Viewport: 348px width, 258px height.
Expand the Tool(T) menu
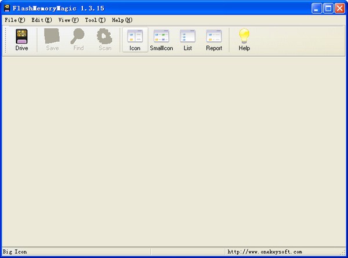tap(95, 20)
